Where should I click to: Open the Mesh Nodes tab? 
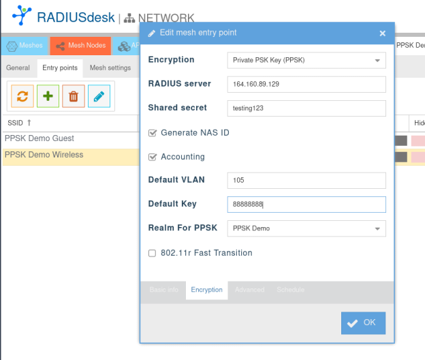80,46
